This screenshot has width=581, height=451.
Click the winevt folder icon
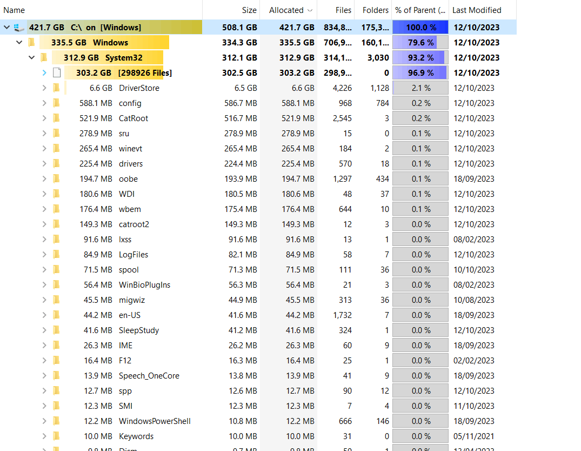coord(56,148)
